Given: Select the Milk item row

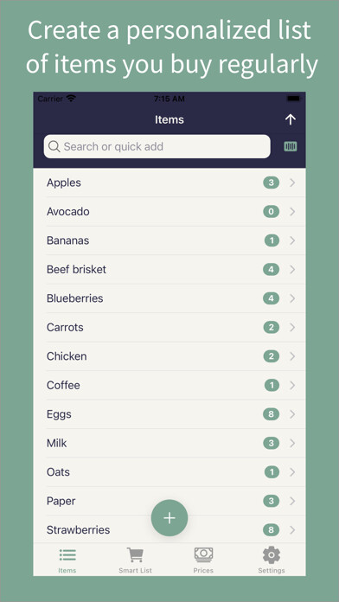Looking at the screenshot, I should click(169, 443).
